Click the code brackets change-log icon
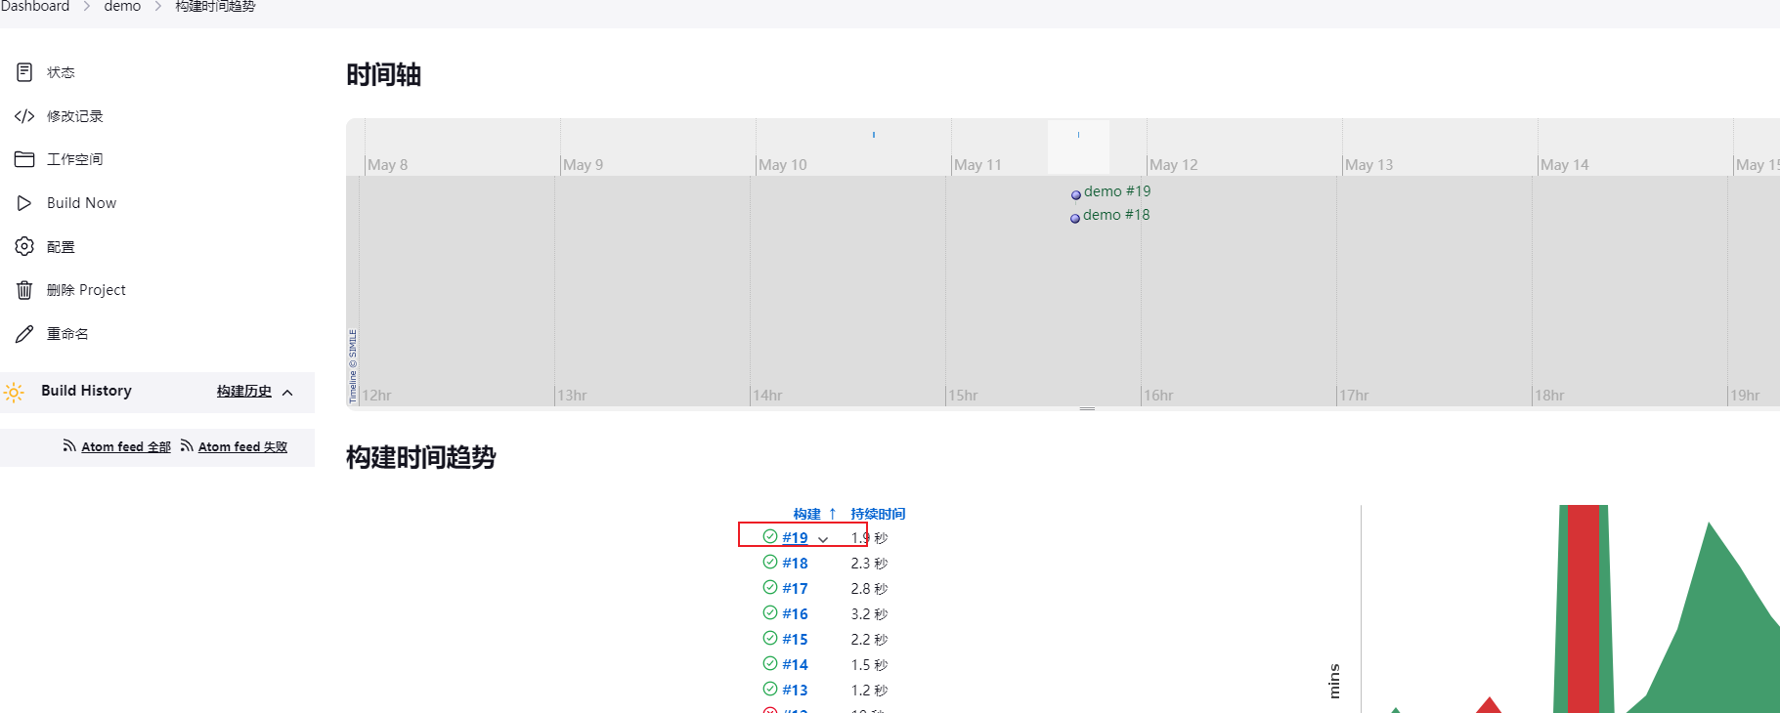 point(24,116)
